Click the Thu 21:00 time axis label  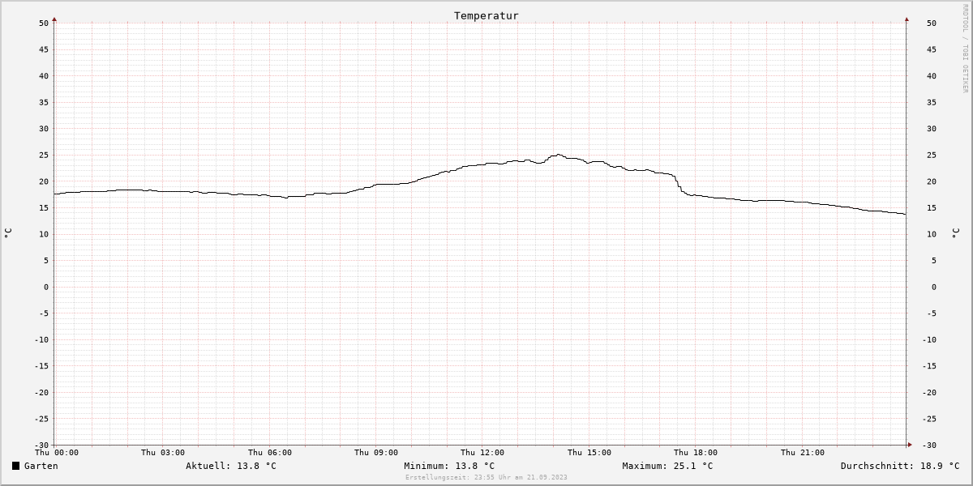803,453
